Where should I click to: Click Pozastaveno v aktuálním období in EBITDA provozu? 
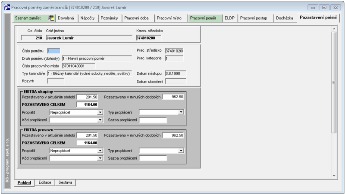click(x=87, y=135)
